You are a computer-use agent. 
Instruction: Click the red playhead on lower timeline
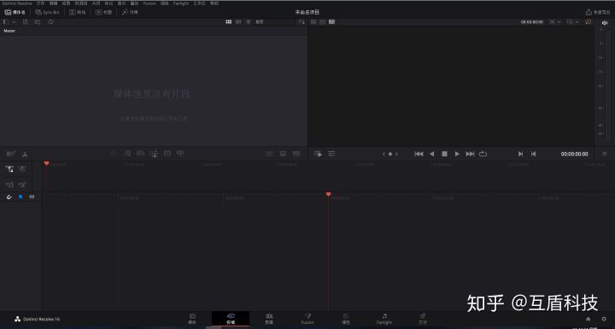point(328,194)
